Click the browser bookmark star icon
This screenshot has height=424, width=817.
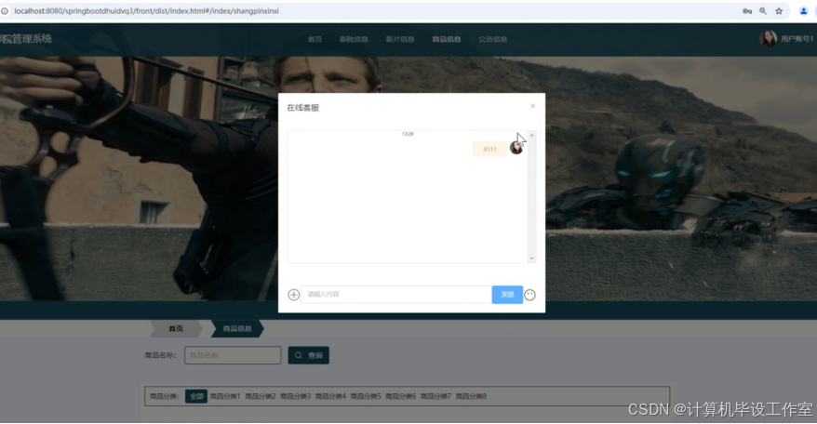(779, 11)
